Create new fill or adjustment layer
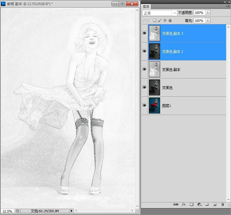This screenshot has width=231, height=215. pyautogui.click(x=199, y=204)
